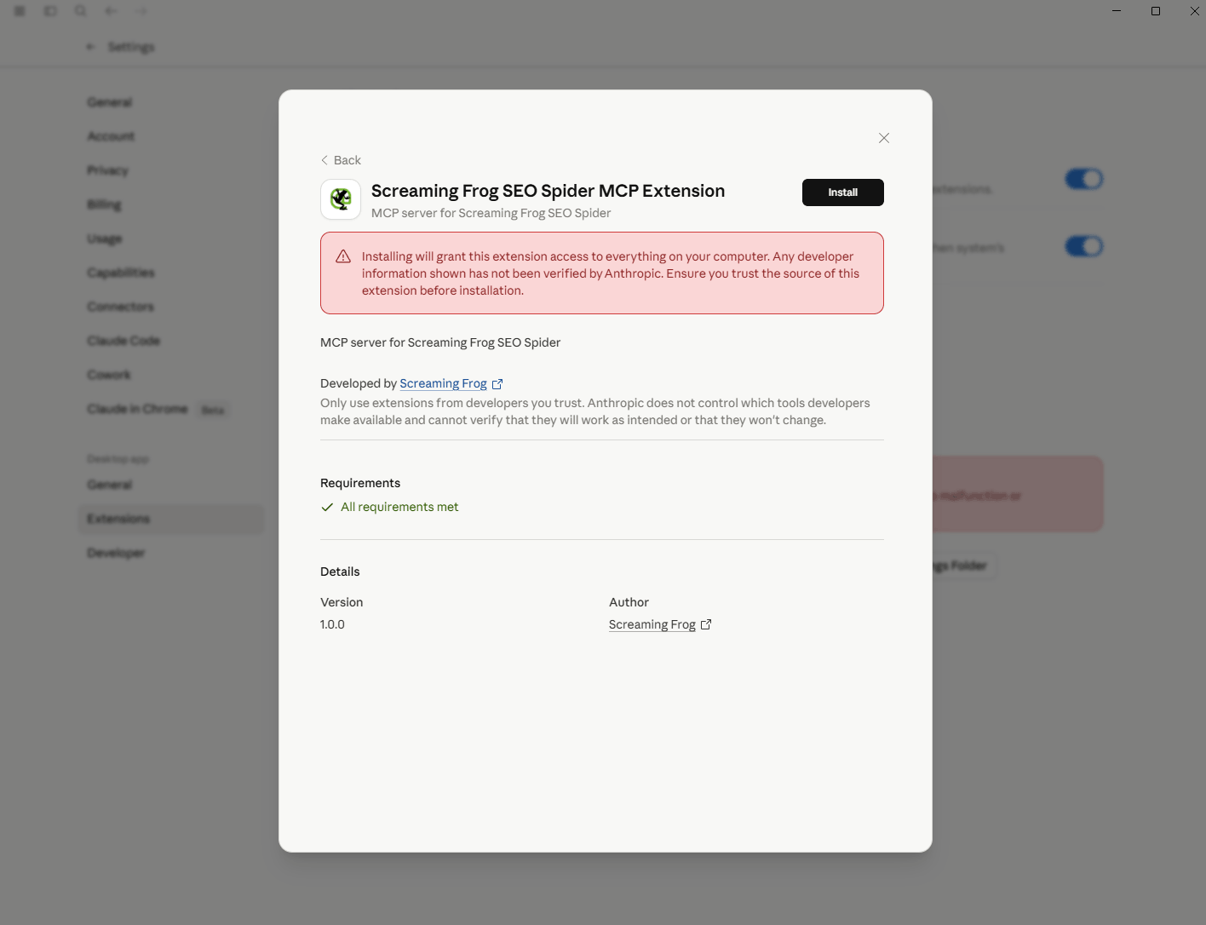Click the extension title heading
The width and height of the screenshot is (1206, 925).
pos(548,191)
